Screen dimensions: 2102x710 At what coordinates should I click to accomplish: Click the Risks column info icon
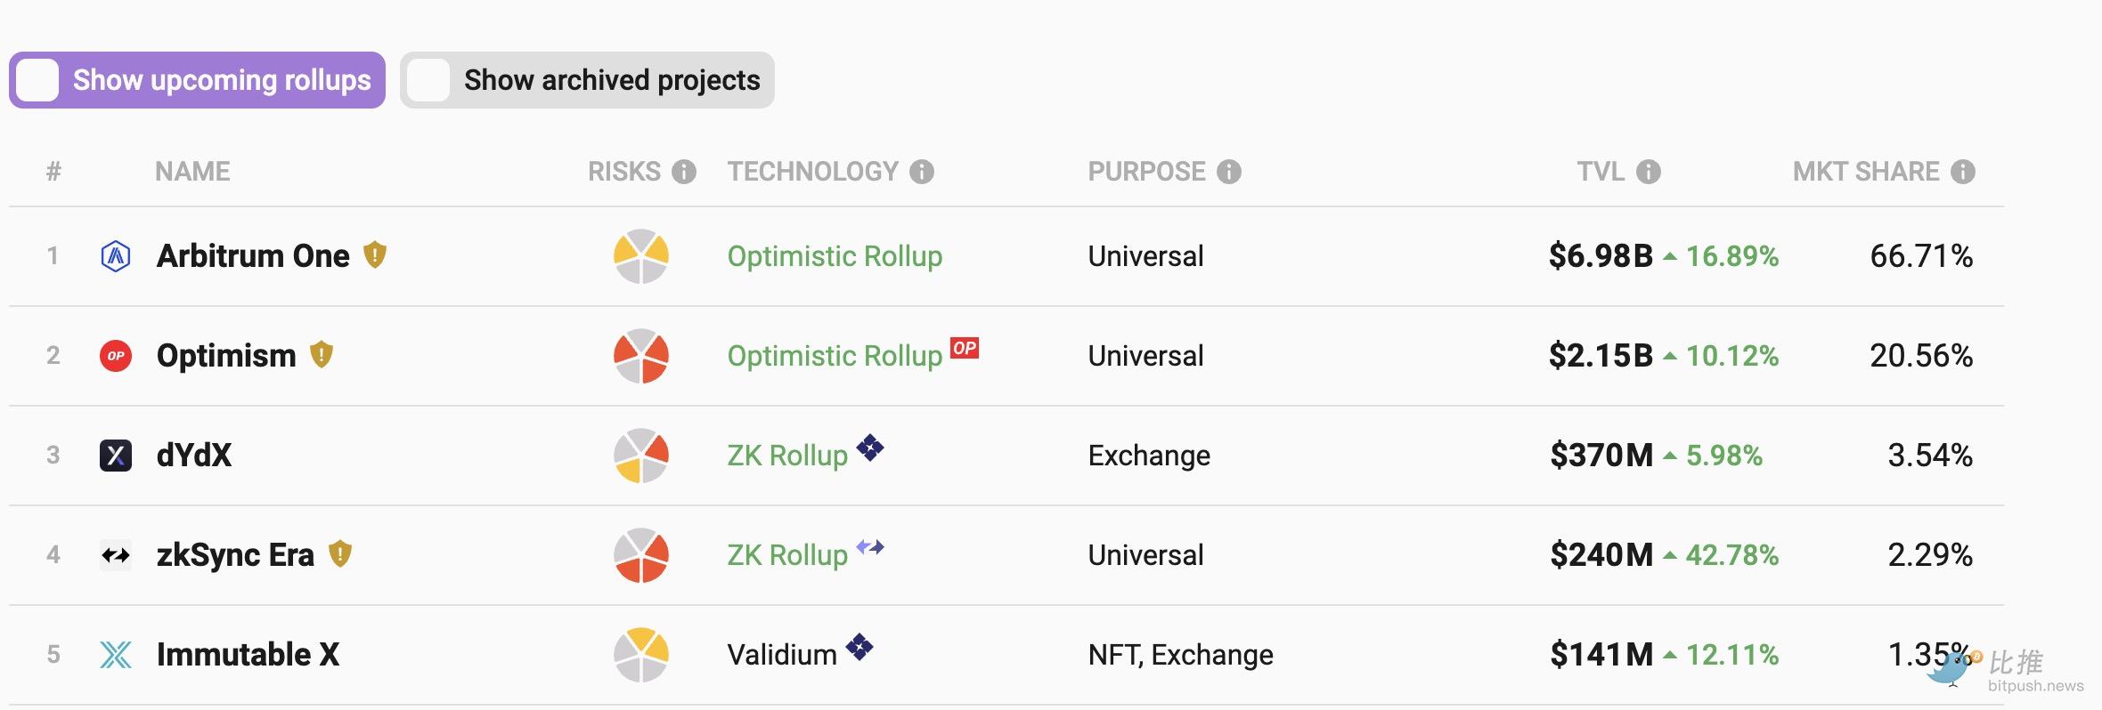[684, 172]
